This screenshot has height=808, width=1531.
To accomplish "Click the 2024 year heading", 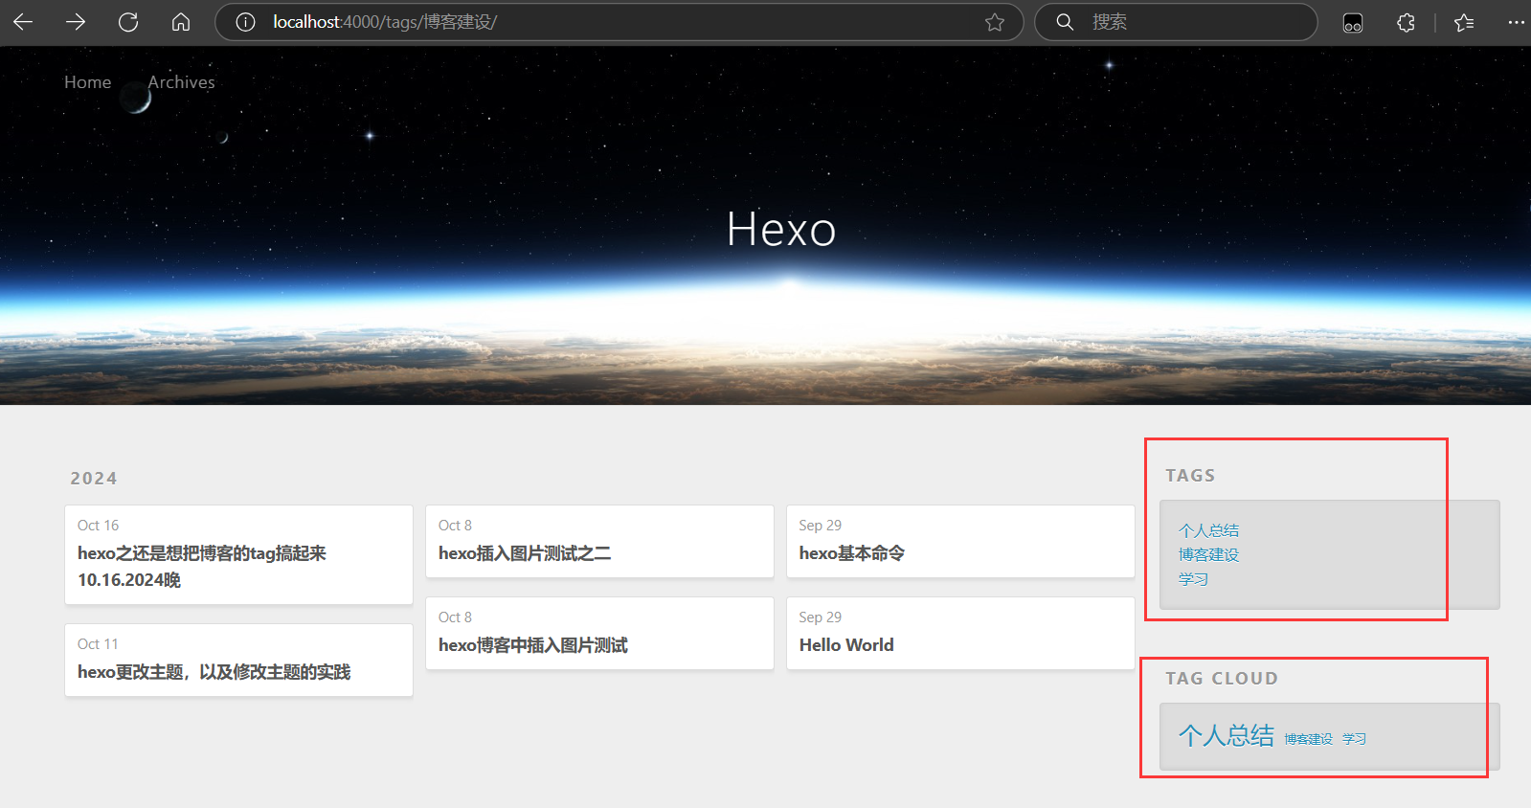I will tap(94, 479).
